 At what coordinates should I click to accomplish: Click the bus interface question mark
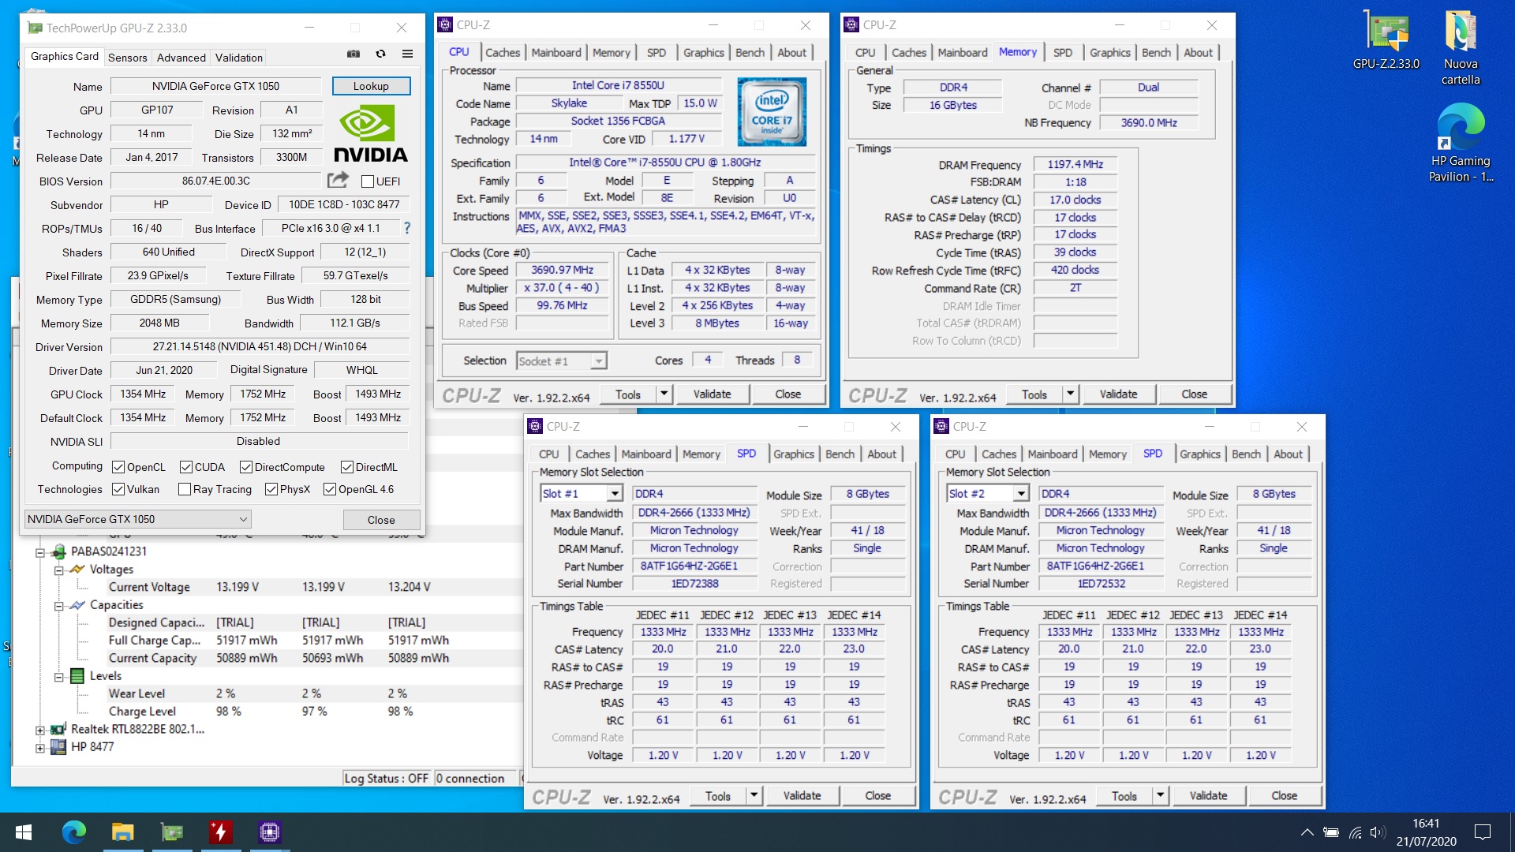pyautogui.click(x=407, y=228)
